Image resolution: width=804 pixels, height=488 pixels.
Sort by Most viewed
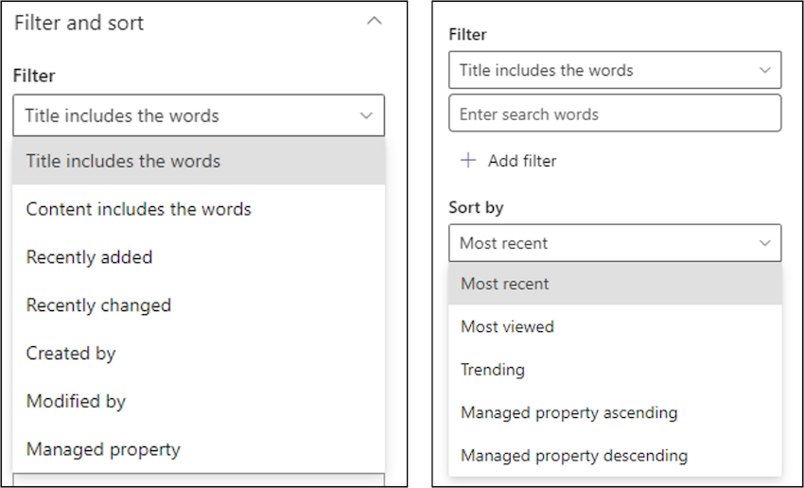point(615,326)
